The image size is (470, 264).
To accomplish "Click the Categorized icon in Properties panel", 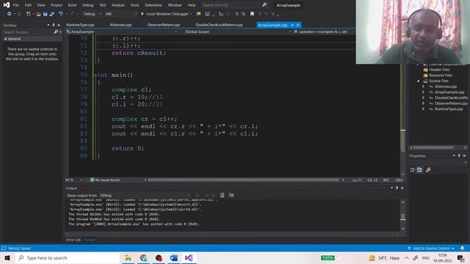I will (413, 169).
